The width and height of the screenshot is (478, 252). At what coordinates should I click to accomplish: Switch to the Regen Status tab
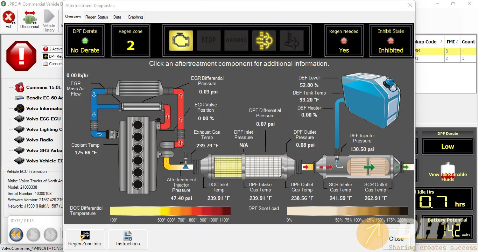[97, 17]
